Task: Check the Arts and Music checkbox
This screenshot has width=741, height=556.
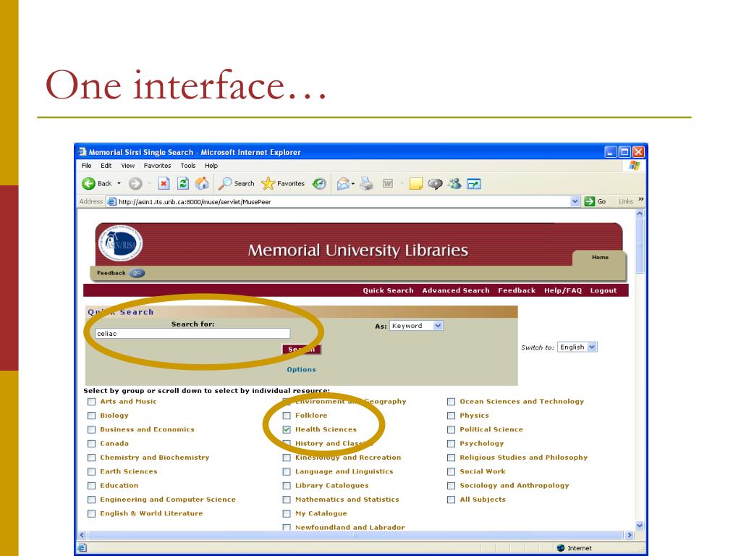Action: coord(92,402)
